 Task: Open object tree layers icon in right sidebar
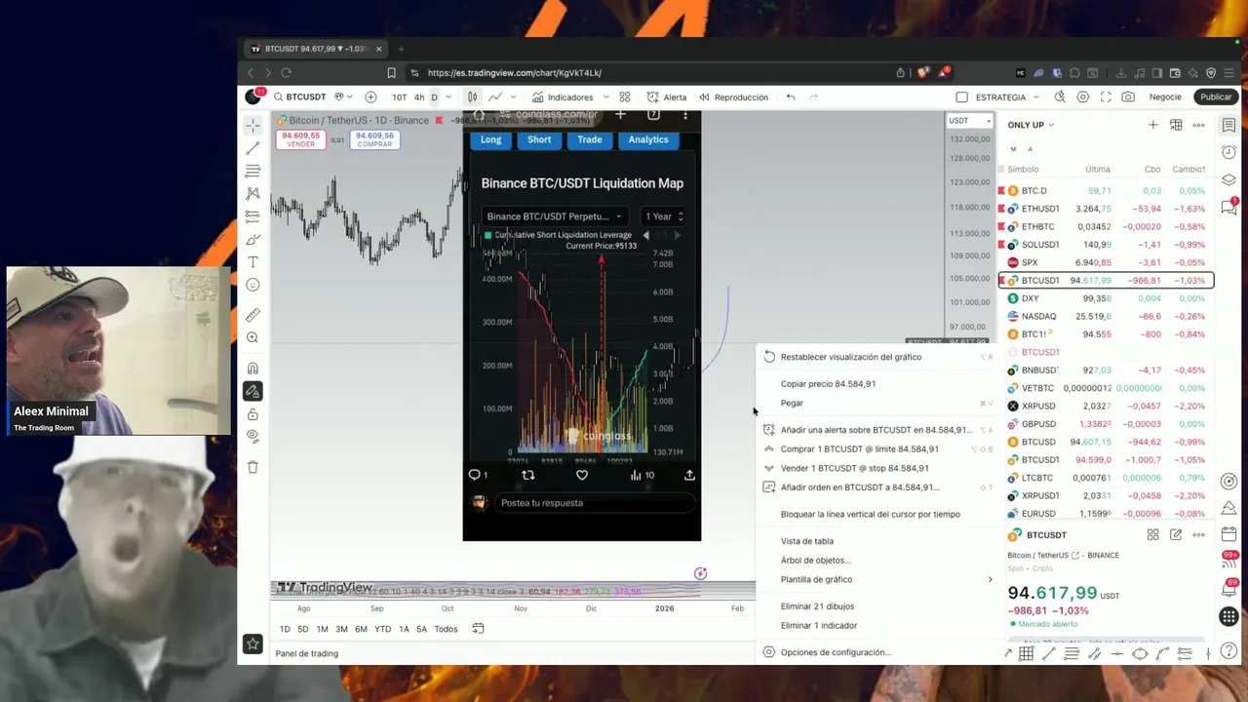(1228, 179)
